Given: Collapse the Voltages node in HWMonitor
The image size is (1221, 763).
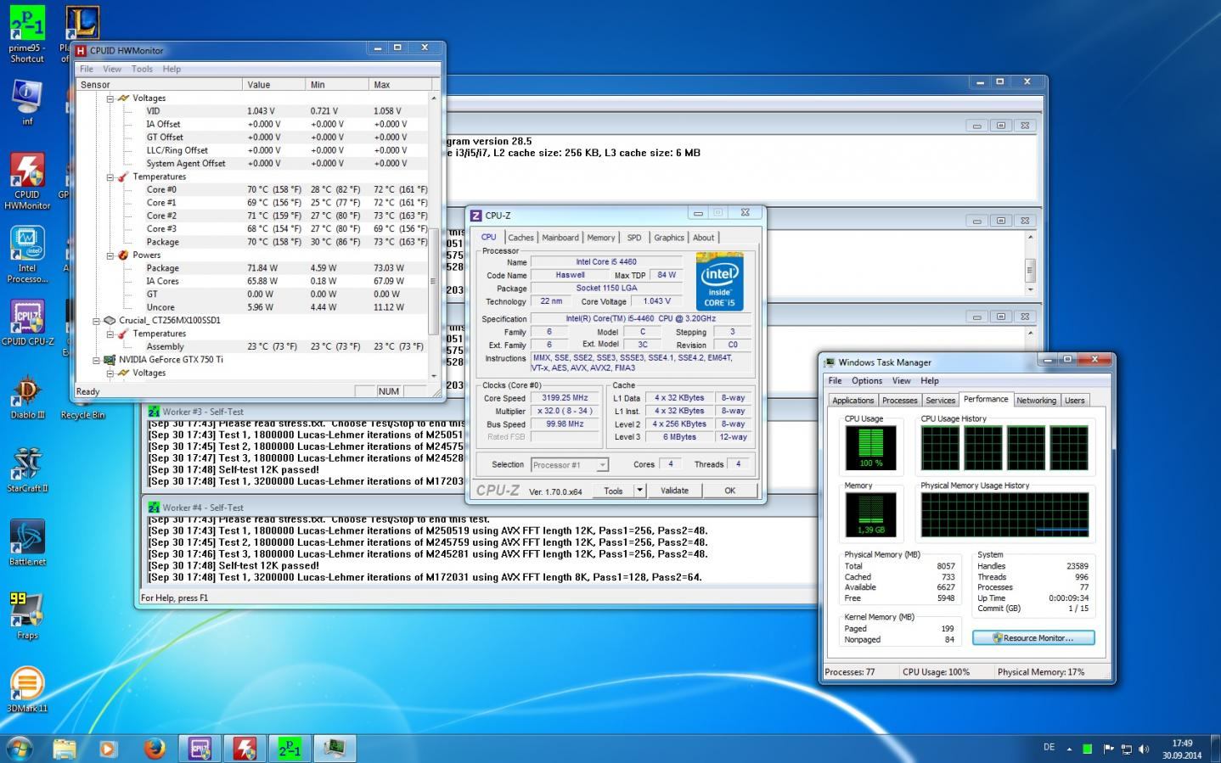Looking at the screenshot, I should coord(110,98).
